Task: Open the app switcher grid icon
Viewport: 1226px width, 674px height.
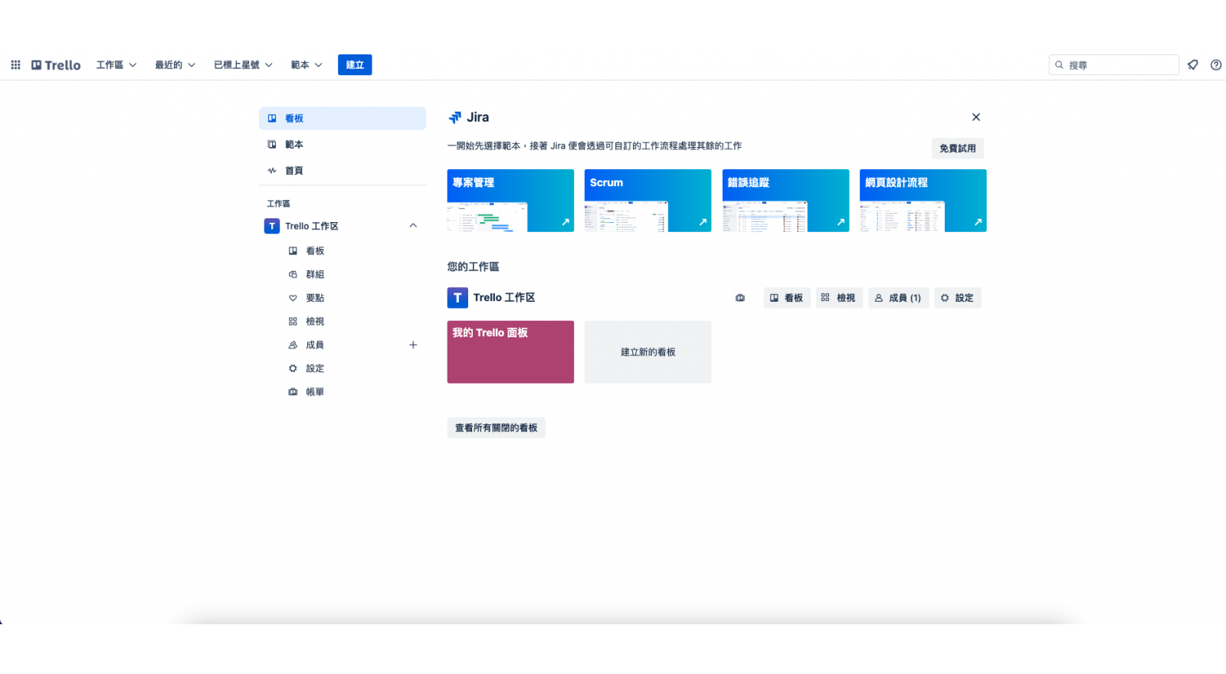Action: click(15, 65)
